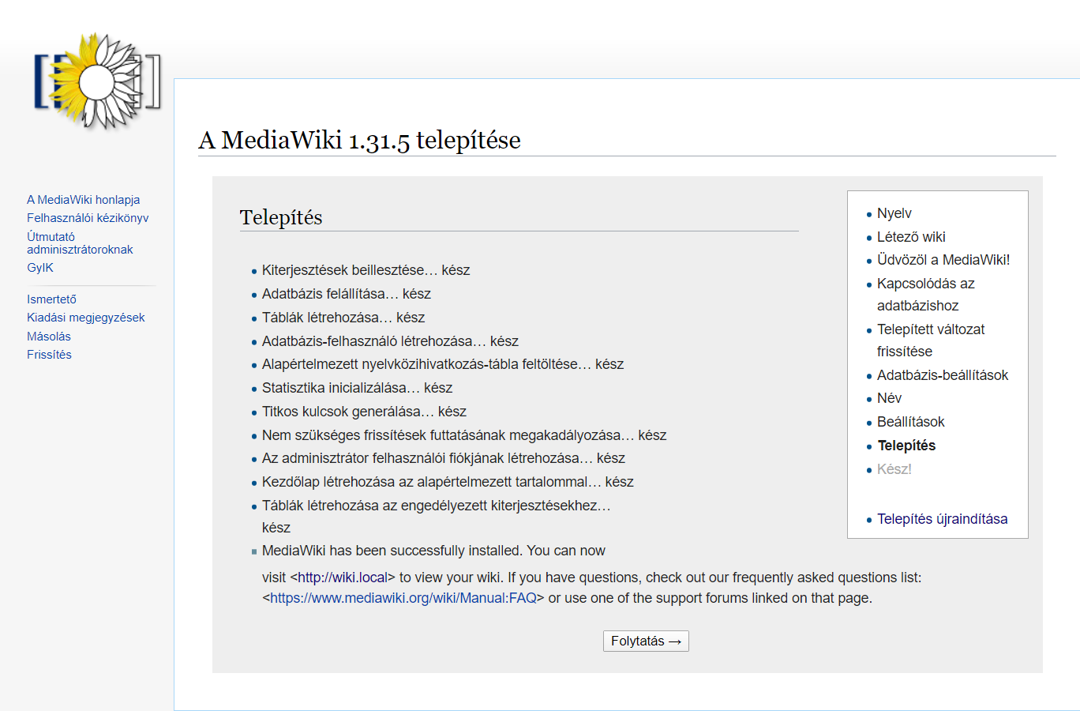
Task: Restart installation via Telepítés újraindítása
Action: point(942,519)
